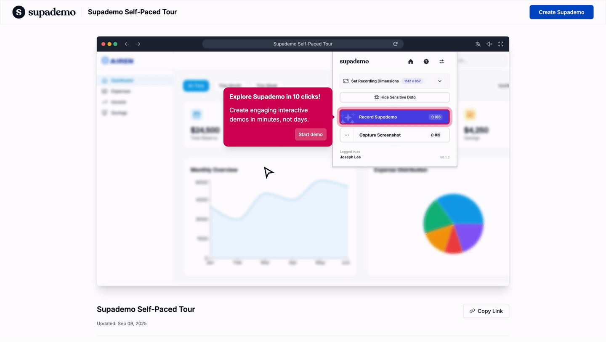Click the reload icon in address bar
The image size is (606, 342).
coord(395,44)
